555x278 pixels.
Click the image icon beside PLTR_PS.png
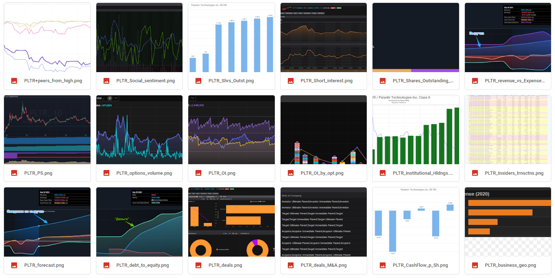pos(14,173)
